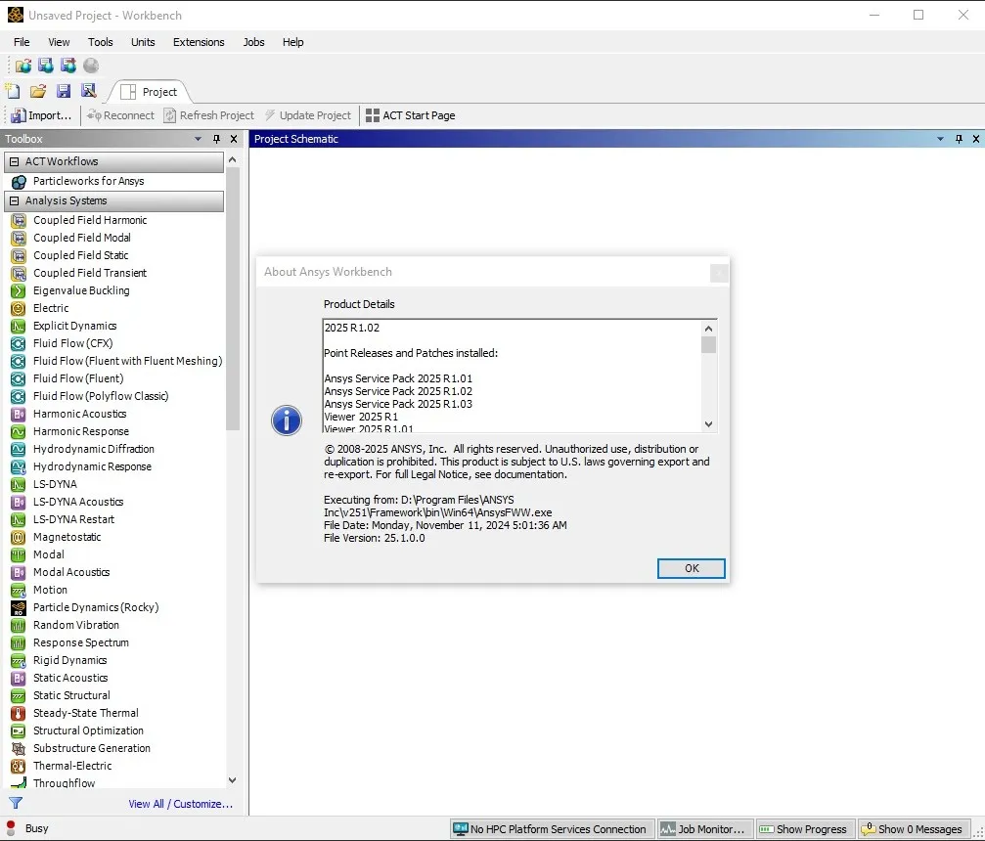
Task: Close the Toolbox panel
Action: coord(234,139)
